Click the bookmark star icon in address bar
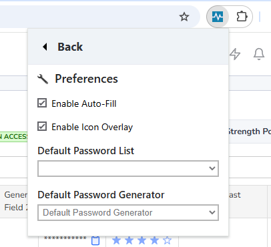This screenshot has height=247, width=271. pyautogui.click(x=184, y=17)
